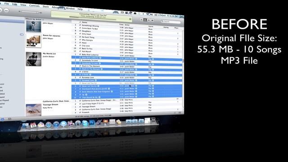Open the document stack icon beside the Trash
288x162 pixels.
pos(147,121)
